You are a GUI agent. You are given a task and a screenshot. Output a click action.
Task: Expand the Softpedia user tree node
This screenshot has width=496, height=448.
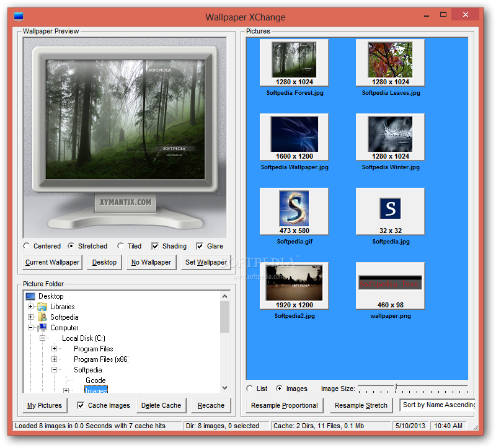[x=30, y=317]
